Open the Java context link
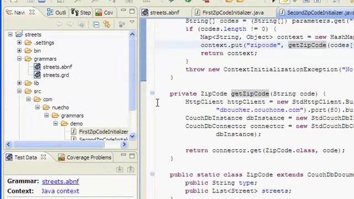354x199 pixels. 60,191
